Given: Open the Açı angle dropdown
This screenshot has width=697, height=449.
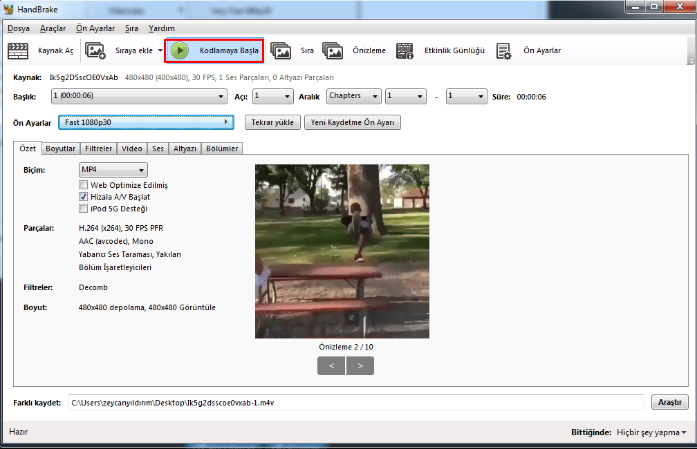Looking at the screenshot, I should [x=273, y=97].
